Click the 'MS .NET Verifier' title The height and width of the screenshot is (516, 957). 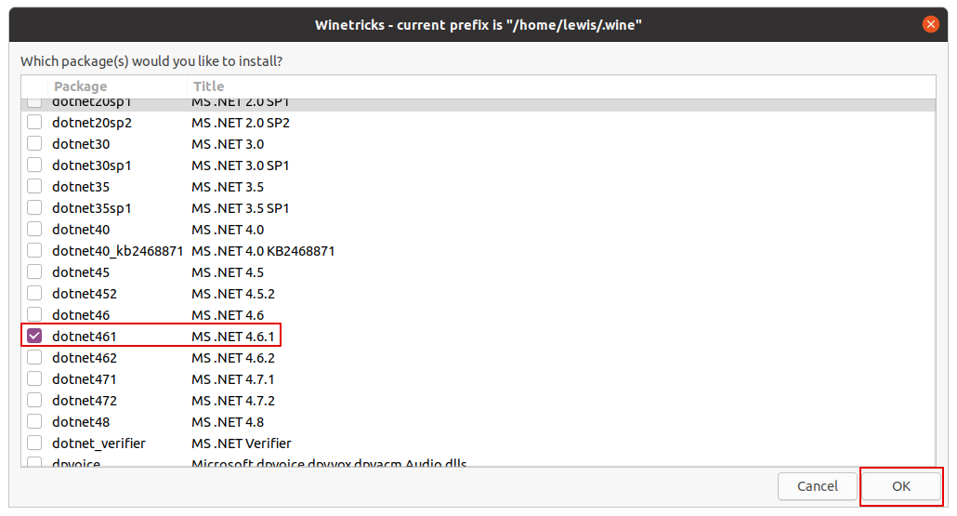click(x=242, y=443)
